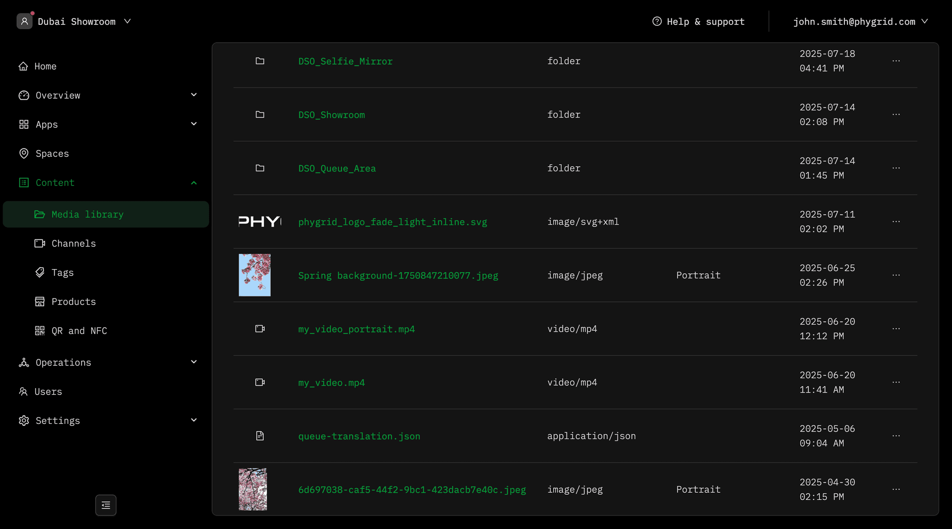Click the Help & support question icon

(657, 21)
